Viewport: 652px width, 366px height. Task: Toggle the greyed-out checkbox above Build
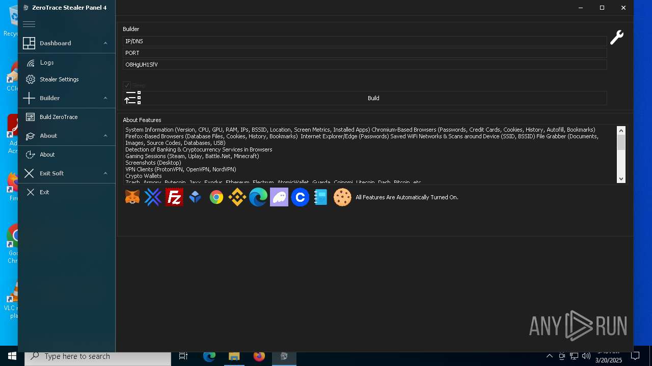click(x=127, y=85)
